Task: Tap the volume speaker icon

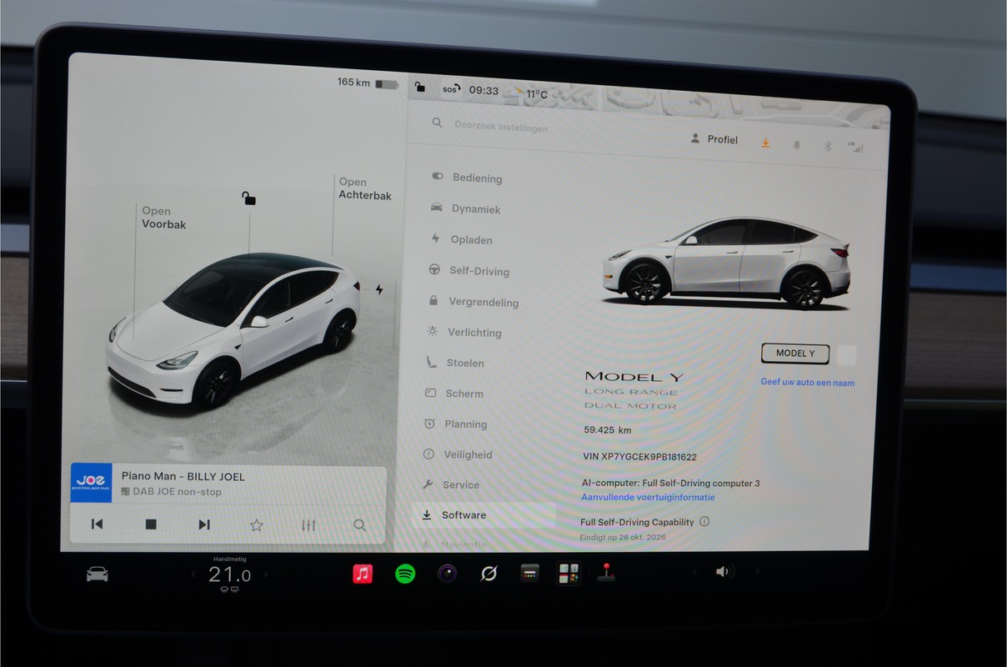Action: tap(723, 572)
